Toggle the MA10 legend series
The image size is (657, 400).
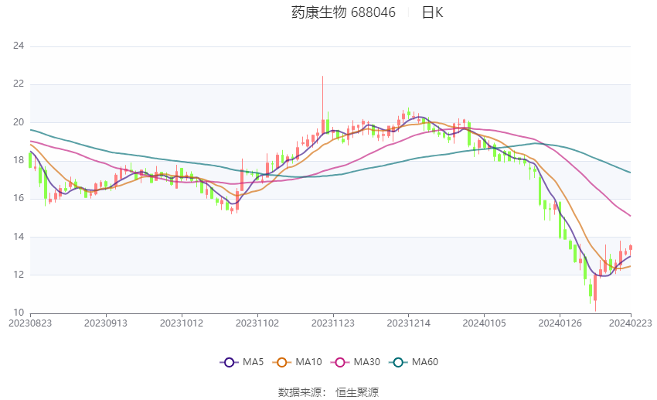tap(297, 362)
